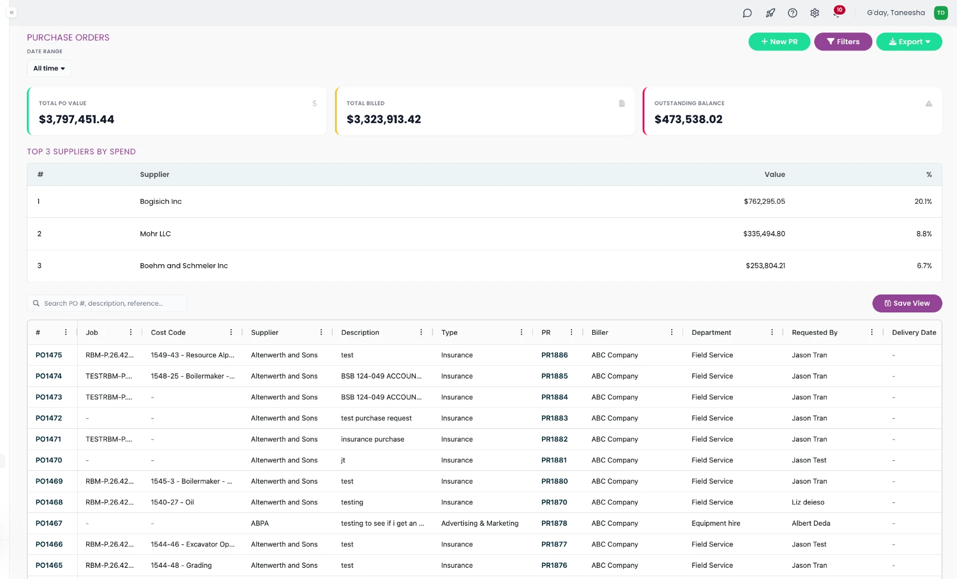
Task: Open purchase request PR1878
Action: click(x=554, y=524)
